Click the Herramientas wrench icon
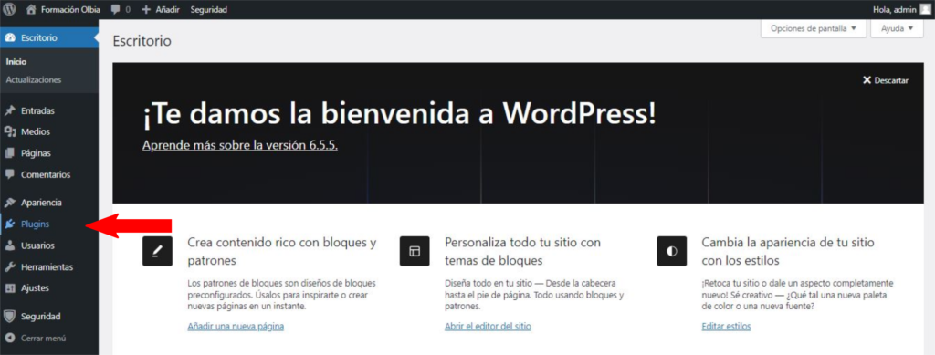 9,266
